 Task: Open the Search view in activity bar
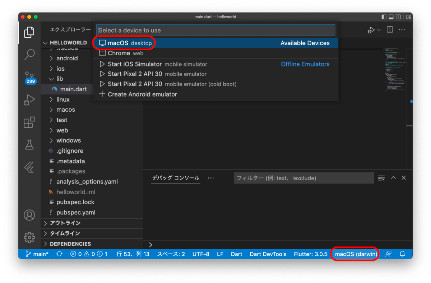coord(29,55)
